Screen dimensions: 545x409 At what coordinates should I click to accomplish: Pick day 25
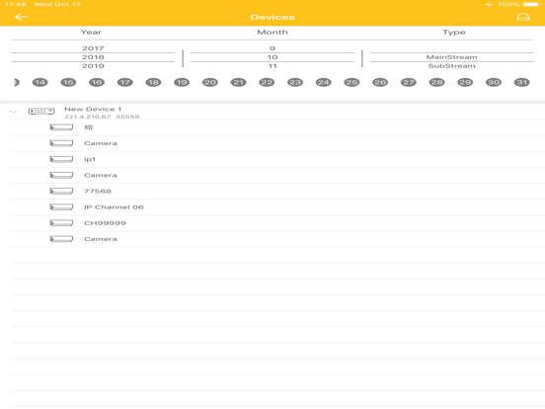(351, 82)
